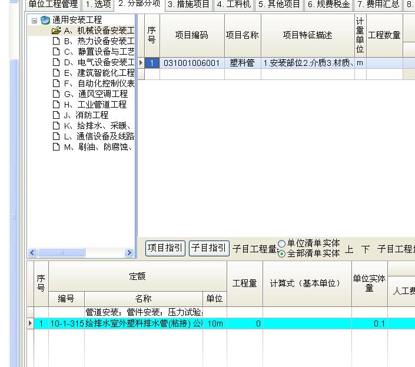Image resolution: width=415 pixels, height=367 pixels.
Task: Click open-folder icon beside A、机械设备安装工
Action: click(x=56, y=31)
